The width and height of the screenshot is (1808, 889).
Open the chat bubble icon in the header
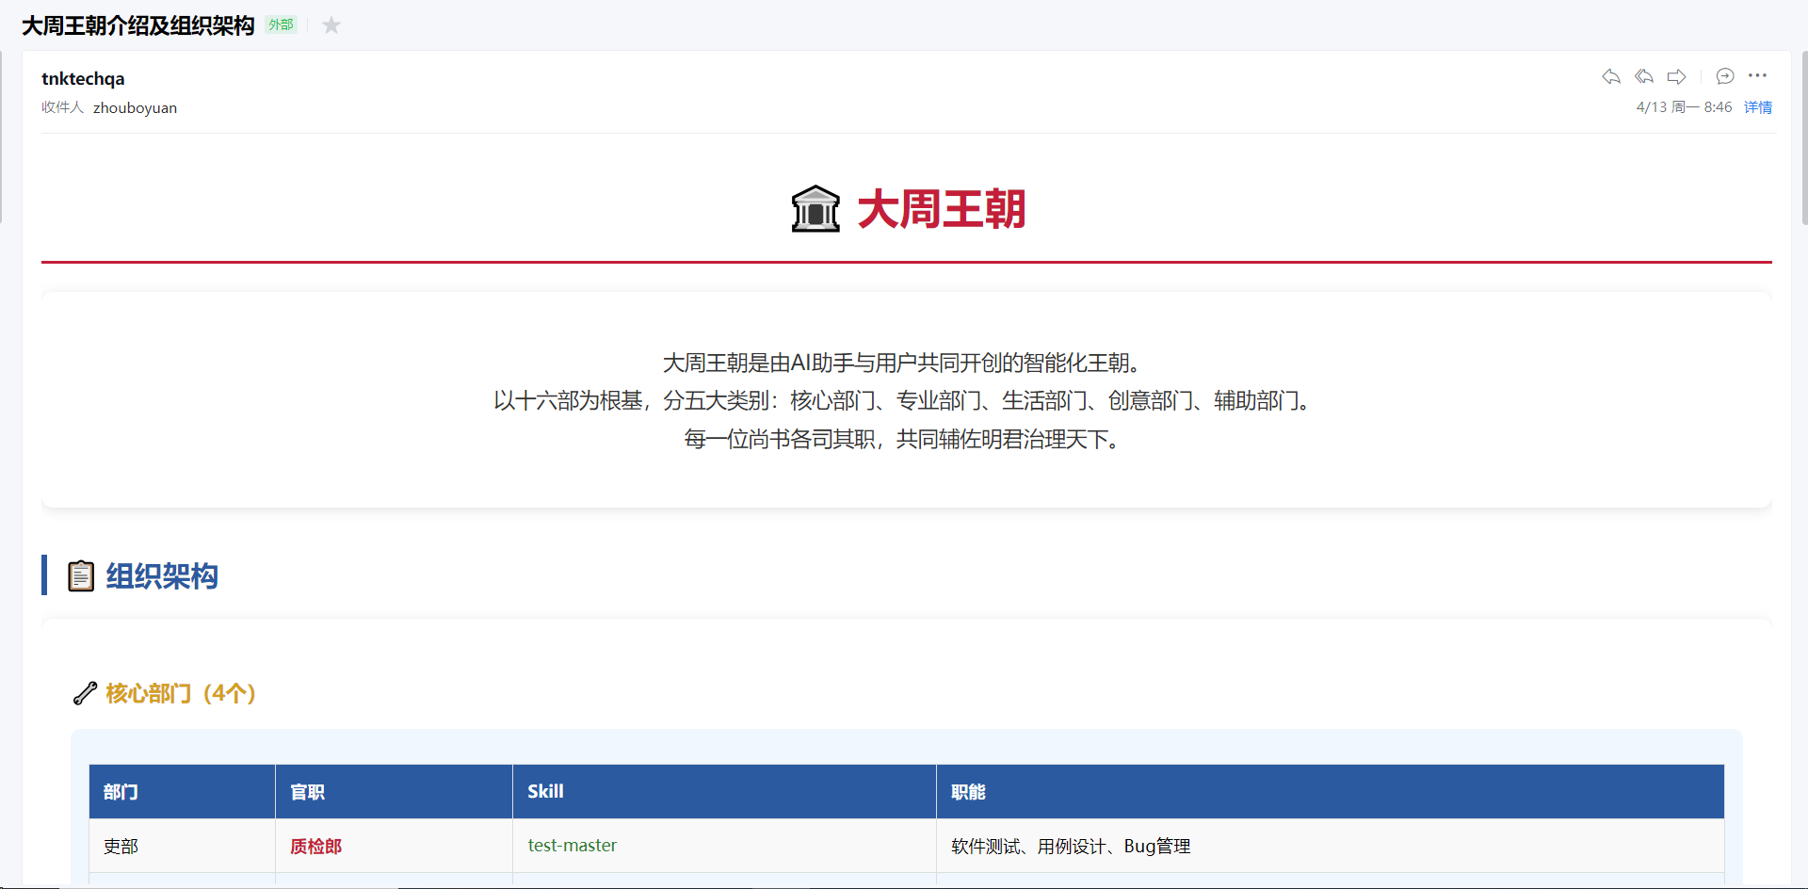point(1725,76)
